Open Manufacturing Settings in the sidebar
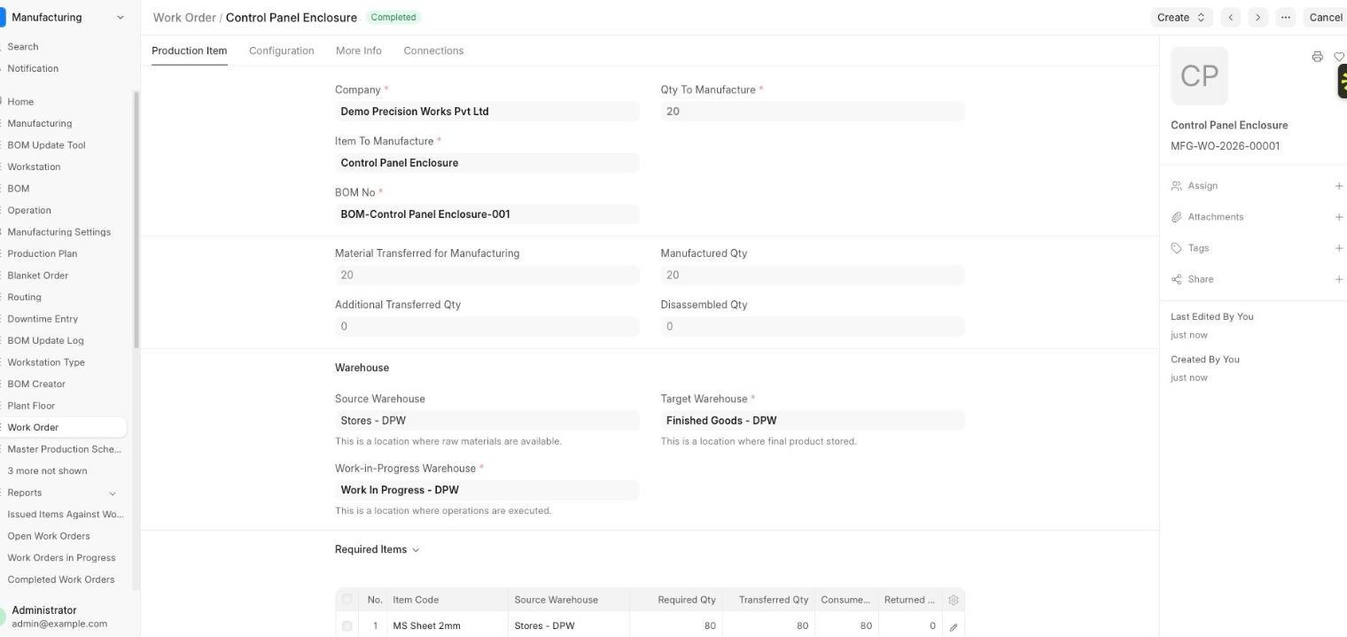 [58, 231]
